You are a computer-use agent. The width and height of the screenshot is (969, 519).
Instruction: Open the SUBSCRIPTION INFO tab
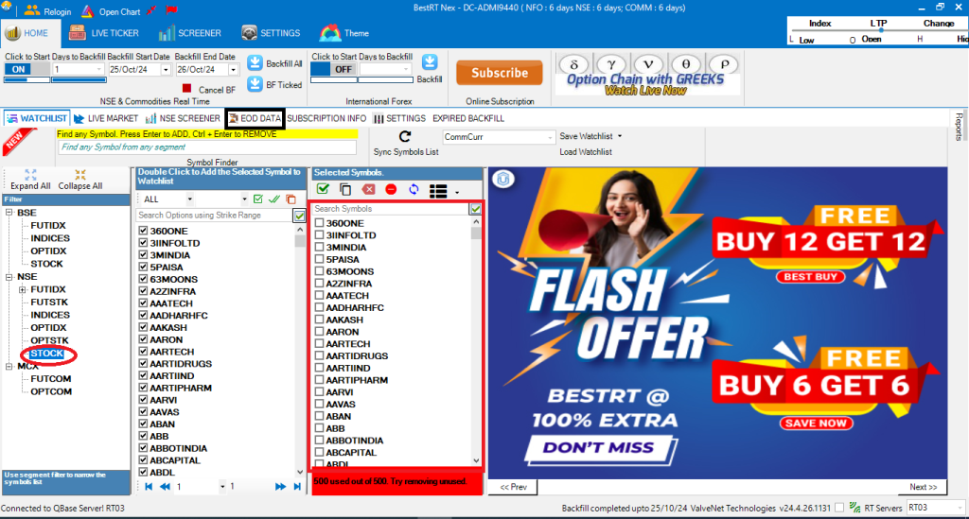(x=326, y=118)
